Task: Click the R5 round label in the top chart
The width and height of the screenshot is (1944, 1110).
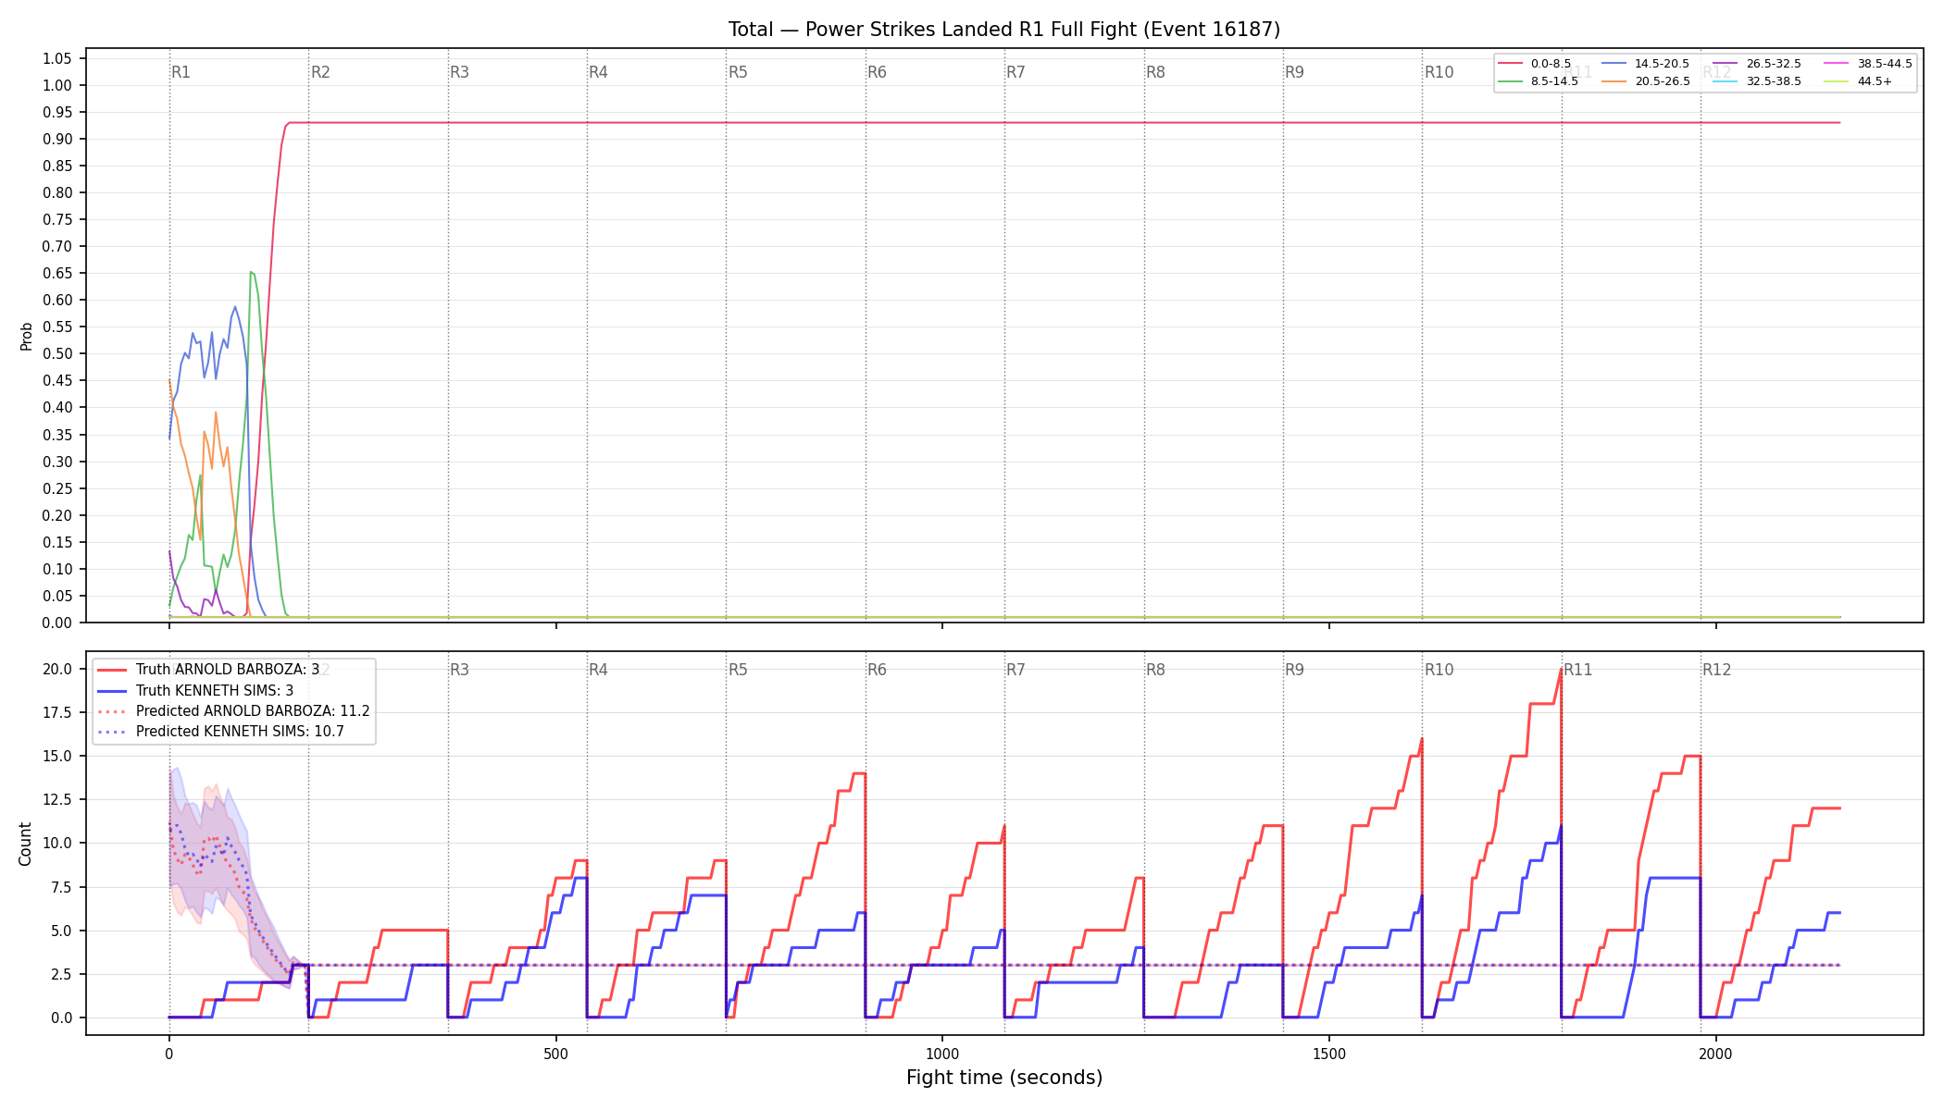Action: click(738, 72)
